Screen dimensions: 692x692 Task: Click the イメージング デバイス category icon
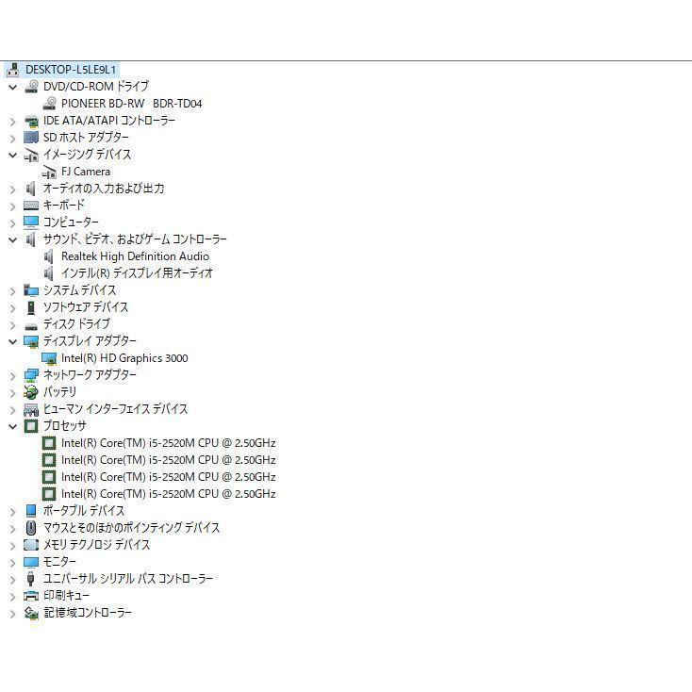tap(31, 155)
